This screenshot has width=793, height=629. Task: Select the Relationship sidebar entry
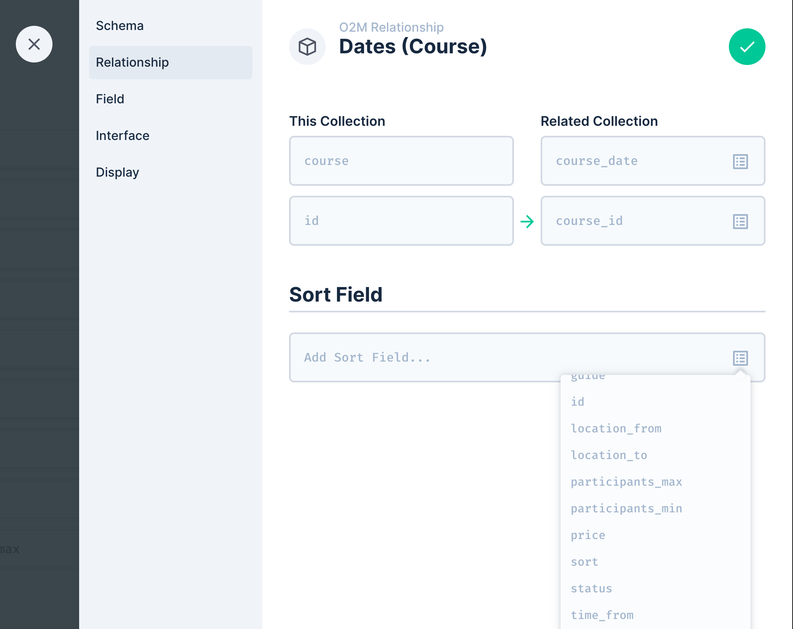pos(132,62)
